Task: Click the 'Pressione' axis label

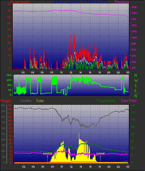Action: coord(122,2)
